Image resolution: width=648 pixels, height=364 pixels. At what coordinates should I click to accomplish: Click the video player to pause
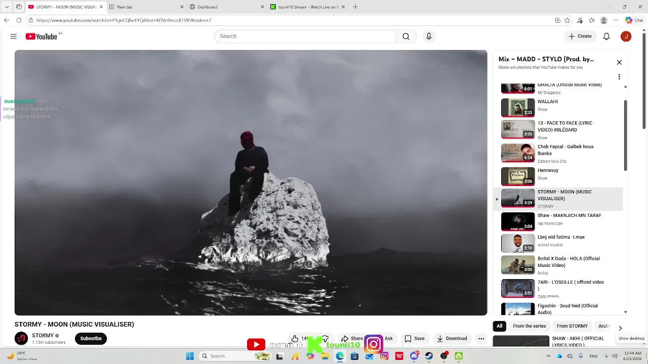(251, 183)
